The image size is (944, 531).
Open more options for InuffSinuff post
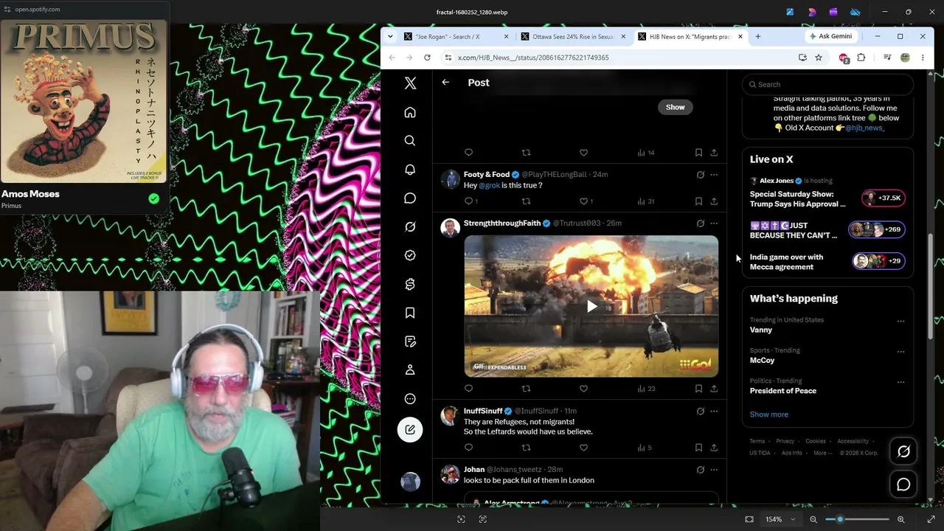714,411
